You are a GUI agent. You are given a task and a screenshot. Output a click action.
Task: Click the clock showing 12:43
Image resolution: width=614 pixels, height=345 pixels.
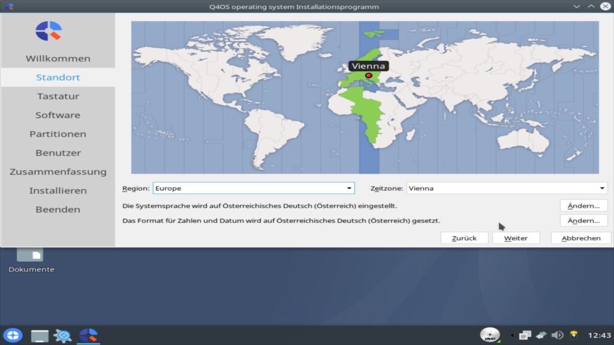[599, 335]
